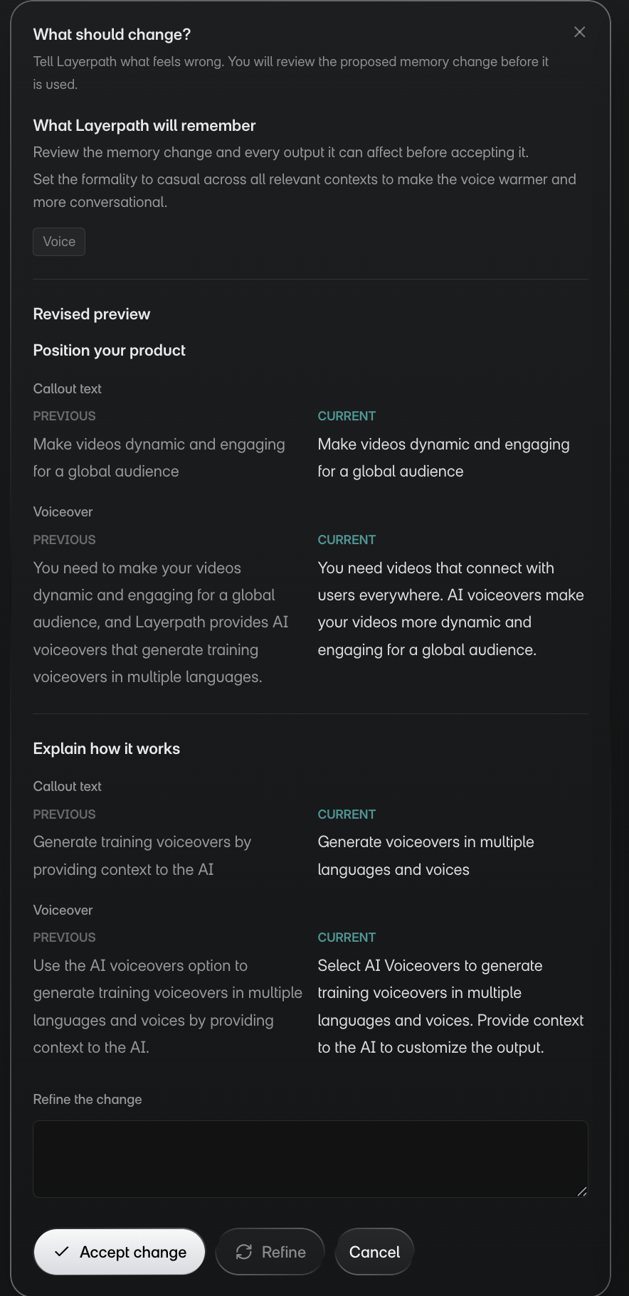Screen dimensions: 629x1296
Task: Select the Voice tag chip
Action: (59, 242)
